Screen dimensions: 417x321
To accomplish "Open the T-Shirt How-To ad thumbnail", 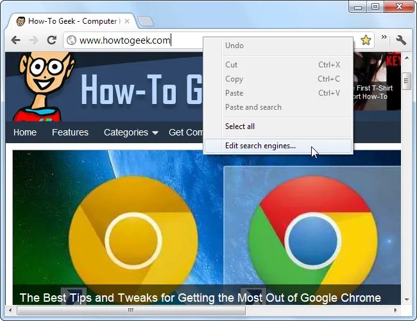I will [377, 81].
